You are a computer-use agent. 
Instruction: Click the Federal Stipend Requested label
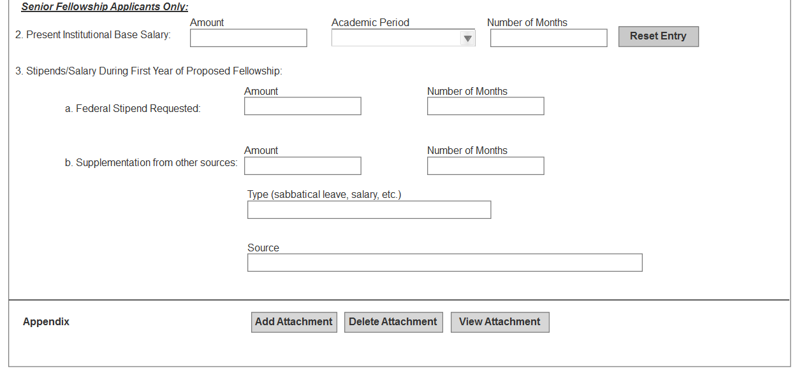pyautogui.click(x=133, y=109)
